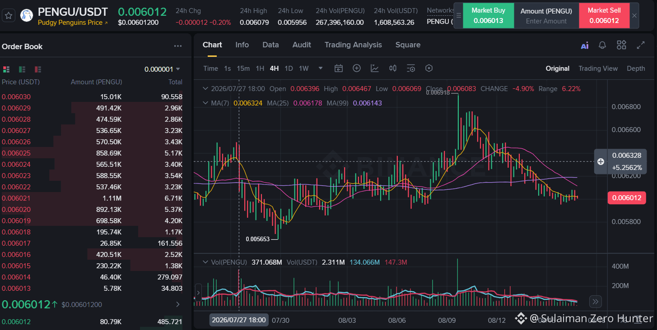Viewport: 657px width, 330px height.
Task: Select the 1D chart interval
Action: [x=289, y=69]
